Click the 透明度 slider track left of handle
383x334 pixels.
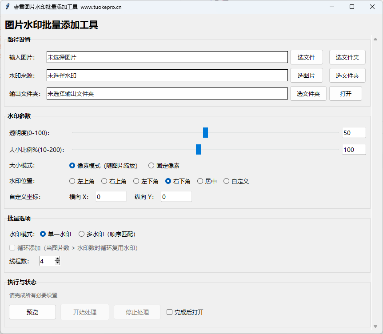pos(138,132)
